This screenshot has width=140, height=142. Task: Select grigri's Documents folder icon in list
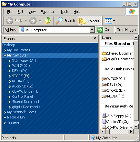point(104,59)
